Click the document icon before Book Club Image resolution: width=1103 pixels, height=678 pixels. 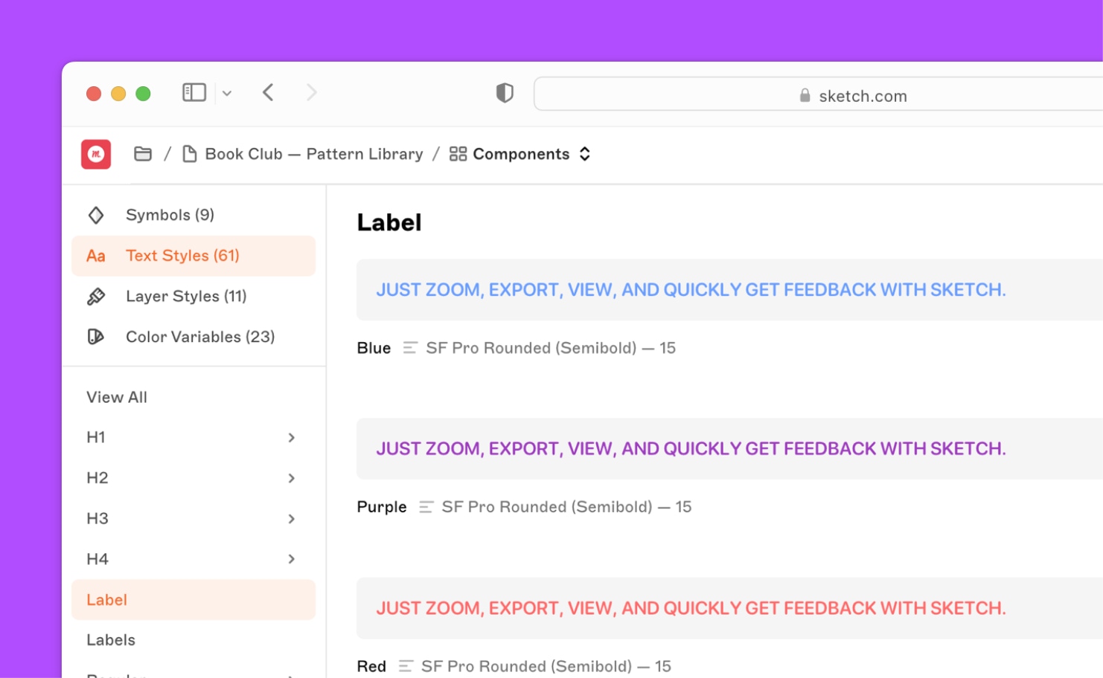(x=190, y=153)
